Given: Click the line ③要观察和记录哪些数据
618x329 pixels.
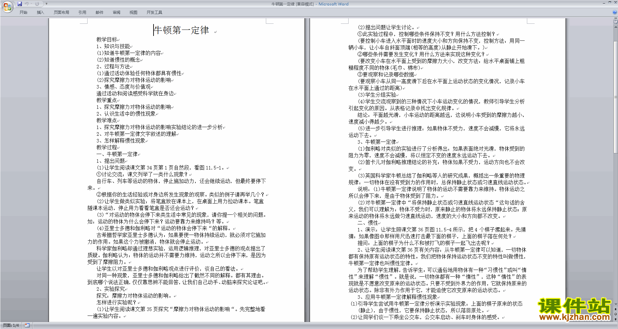Looking at the screenshot, I should coord(386,74).
